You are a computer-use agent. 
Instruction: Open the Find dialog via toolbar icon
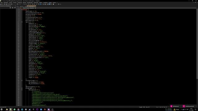24,4
